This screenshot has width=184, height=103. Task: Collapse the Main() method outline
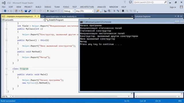click(x=6, y=74)
